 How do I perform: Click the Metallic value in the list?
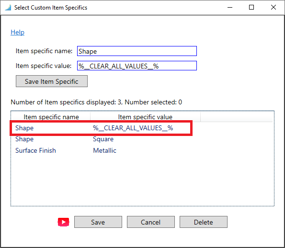pyautogui.click(x=104, y=150)
